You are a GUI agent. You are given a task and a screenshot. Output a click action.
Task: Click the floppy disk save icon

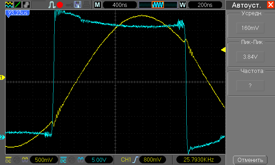tap(78, 5)
